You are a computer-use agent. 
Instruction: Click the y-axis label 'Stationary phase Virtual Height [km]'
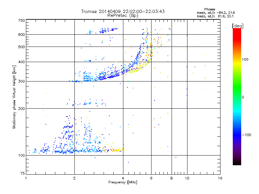[14, 97]
